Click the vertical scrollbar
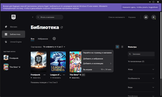The height and width of the screenshot is (97, 162). [161, 45]
